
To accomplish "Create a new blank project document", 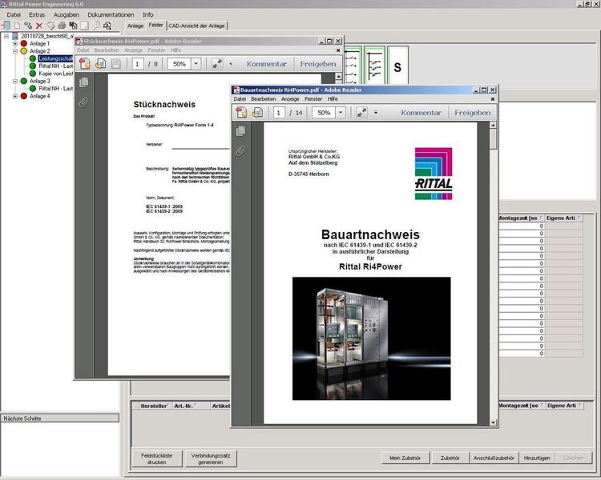I will 18,26.
